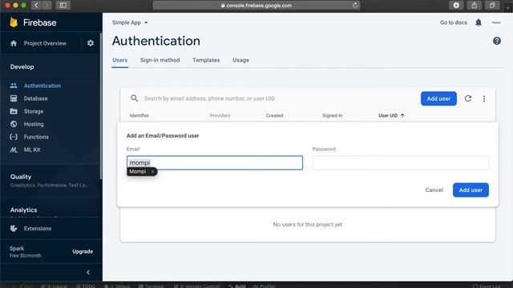Reload page from address bar
Viewport: 513px width, 288px height.
click(355, 6)
